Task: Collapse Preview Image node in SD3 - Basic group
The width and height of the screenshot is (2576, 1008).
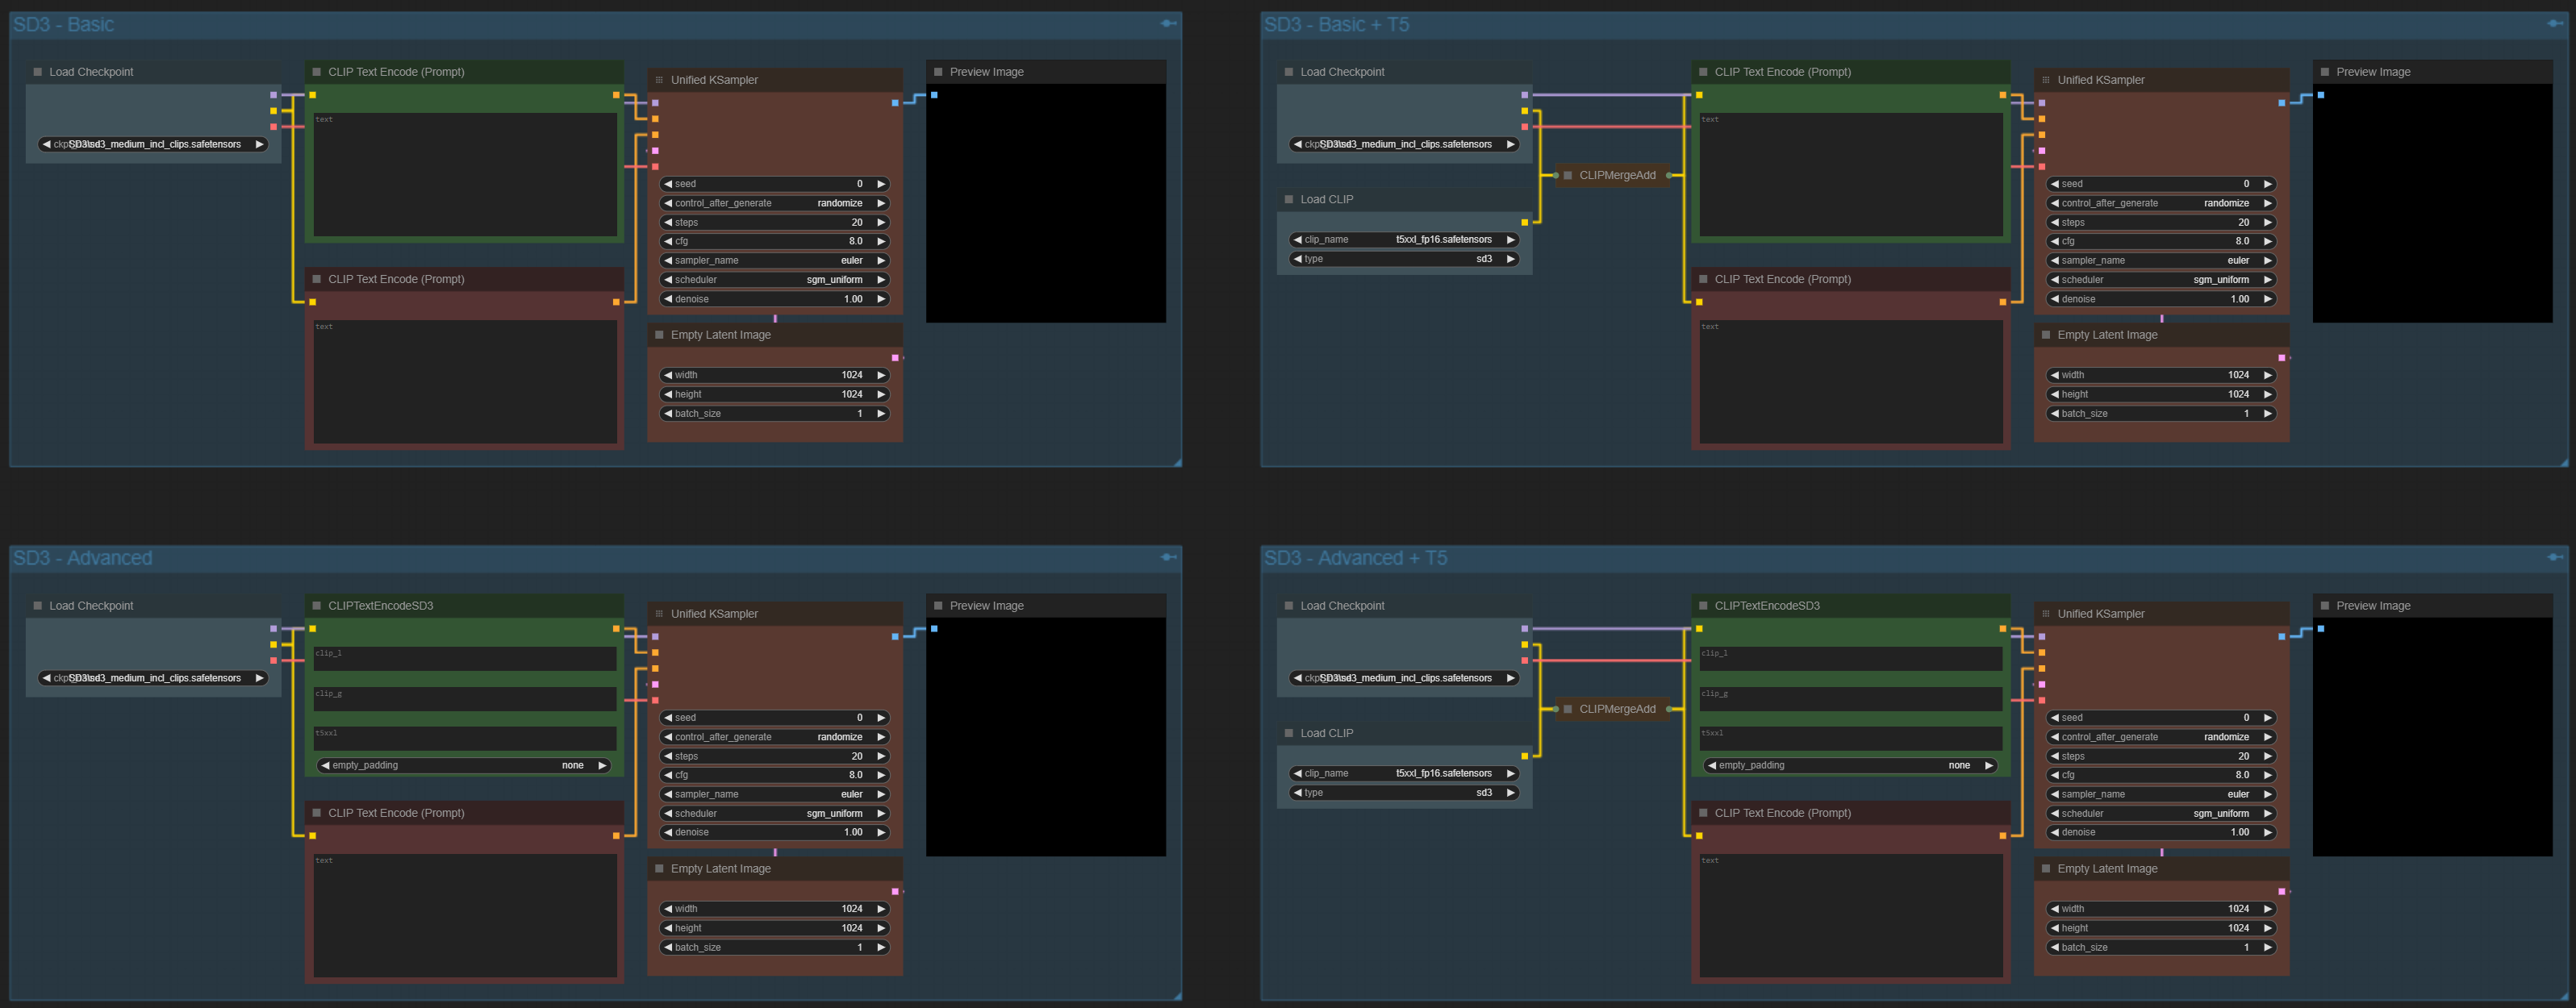Action: point(938,72)
